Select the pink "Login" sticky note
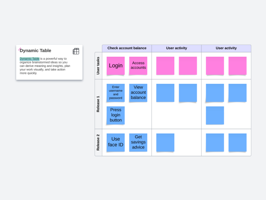Viewport: 266px width, 200px height. pos(116,66)
